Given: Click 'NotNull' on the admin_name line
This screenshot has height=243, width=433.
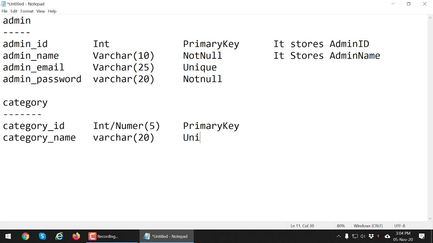Looking at the screenshot, I should pyautogui.click(x=203, y=56).
